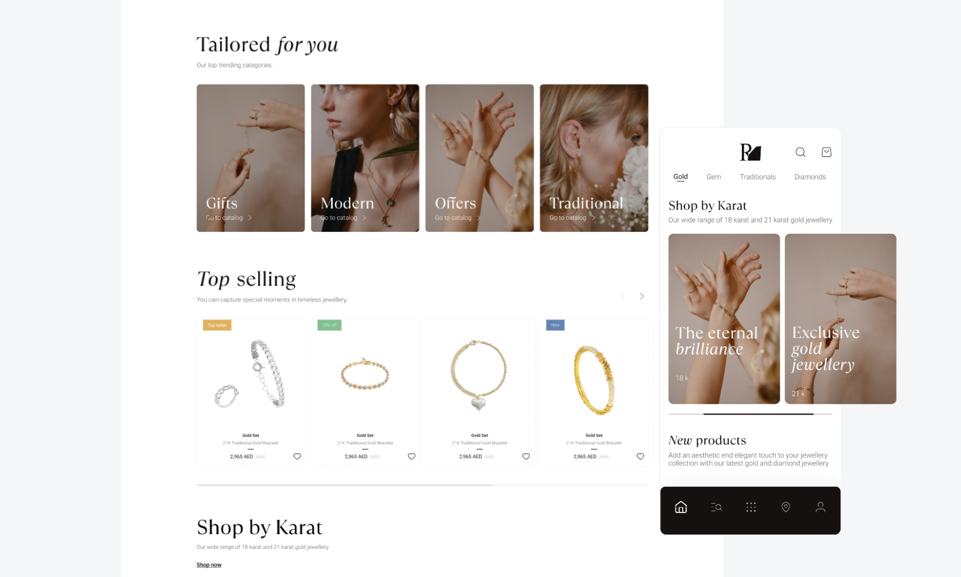Open the Exclusive gold jewellery 21k card
The width and height of the screenshot is (961, 577).
[840, 319]
